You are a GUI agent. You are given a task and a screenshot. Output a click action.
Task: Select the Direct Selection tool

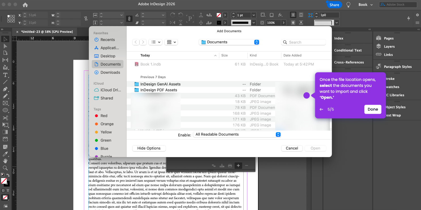[5, 46]
